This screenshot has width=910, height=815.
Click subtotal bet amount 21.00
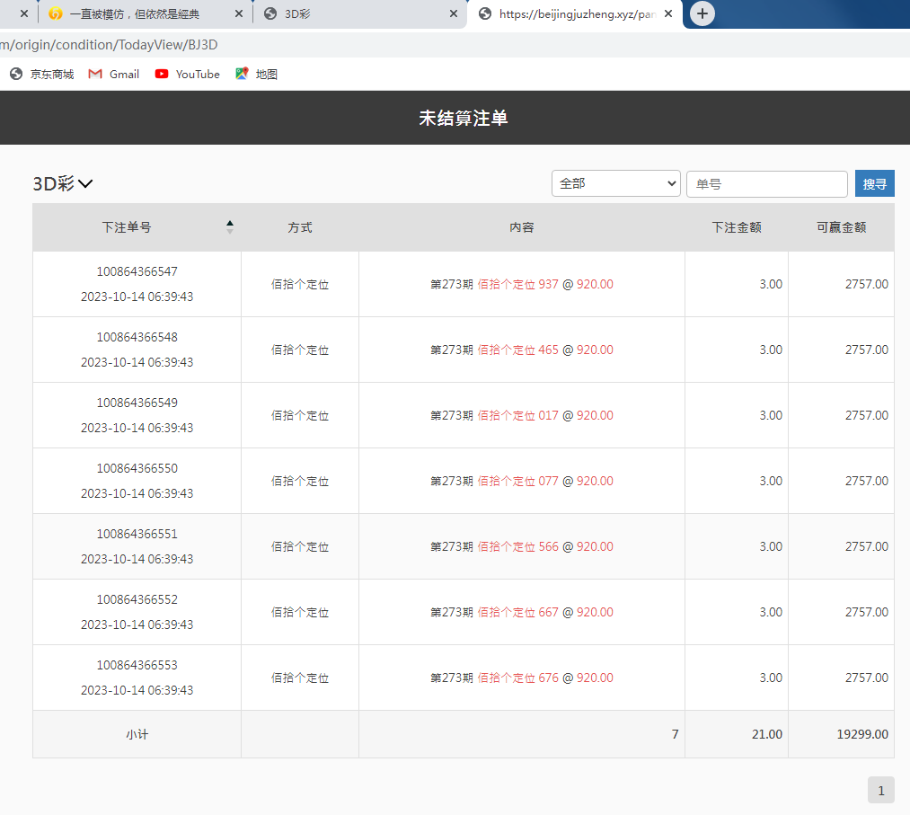(x=766, y=734)
